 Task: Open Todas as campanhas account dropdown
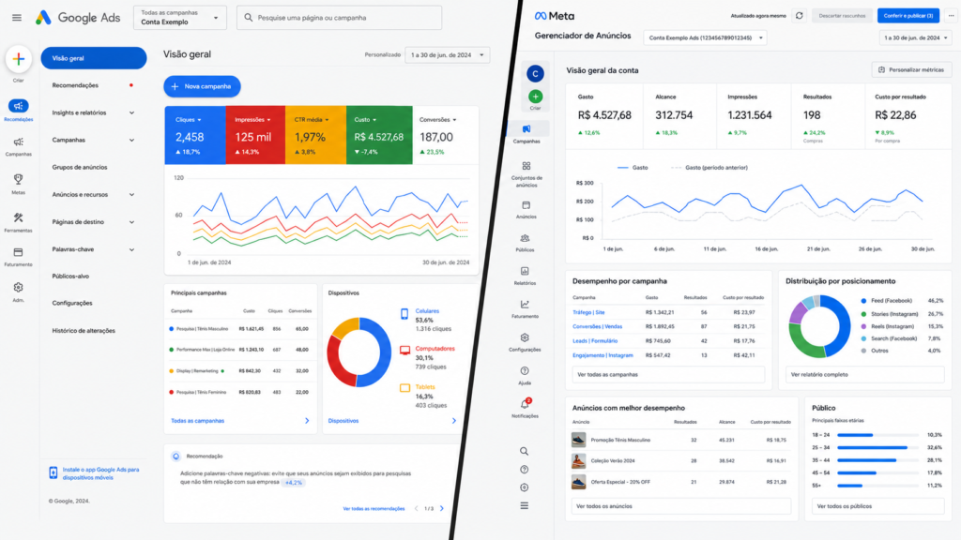point(179,17)
